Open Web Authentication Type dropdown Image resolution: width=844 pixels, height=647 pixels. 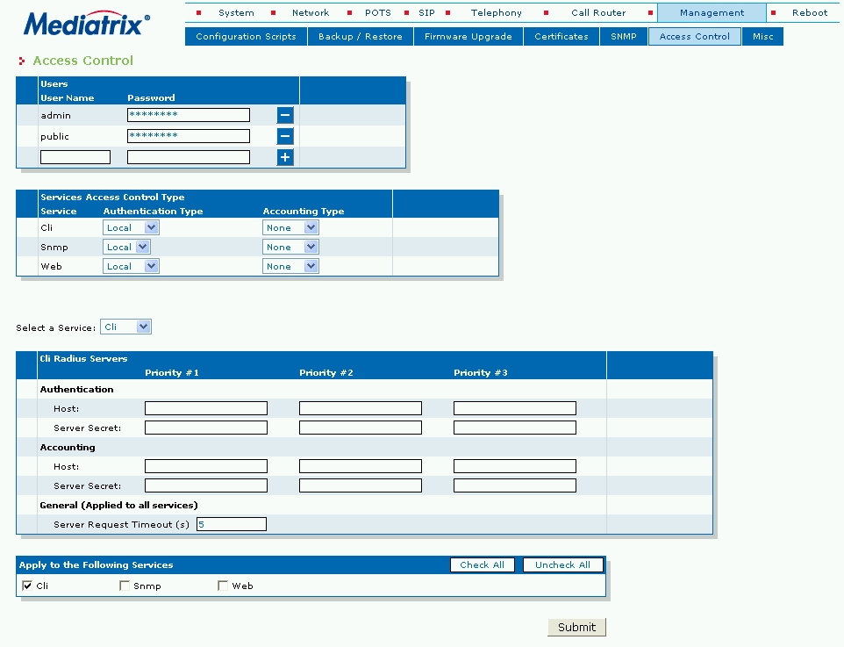(x=131, y=266)
